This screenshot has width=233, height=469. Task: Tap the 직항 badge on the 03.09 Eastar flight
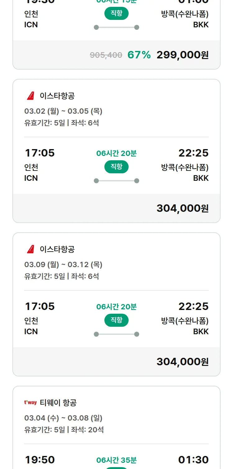tap(116, 320)
